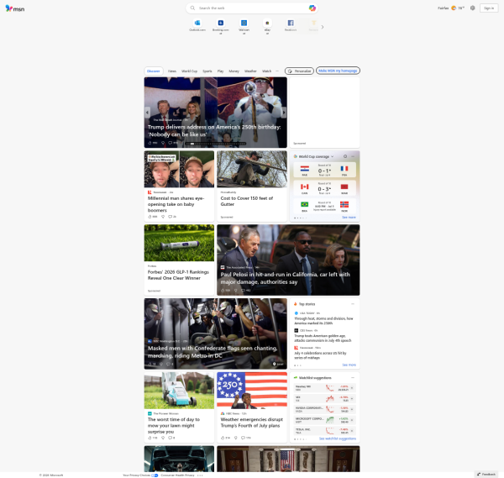The width and height of the screenshot is (504, 478).
Task: Click the Personalize button
Action: (x=299, y=71)
